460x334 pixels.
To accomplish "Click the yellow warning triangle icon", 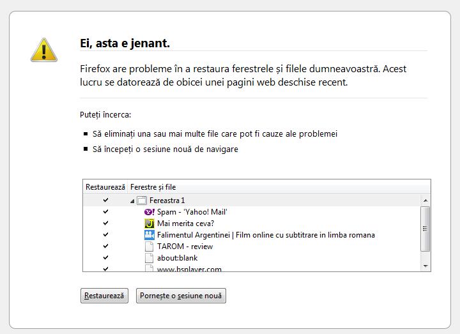I will pos(44,49).
